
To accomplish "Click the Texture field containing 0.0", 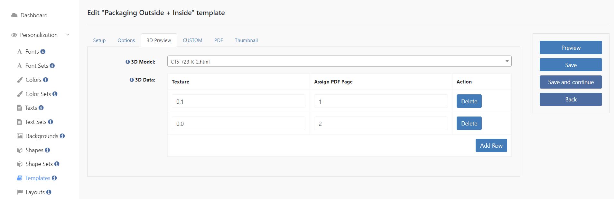I will [x=238, y=123].
